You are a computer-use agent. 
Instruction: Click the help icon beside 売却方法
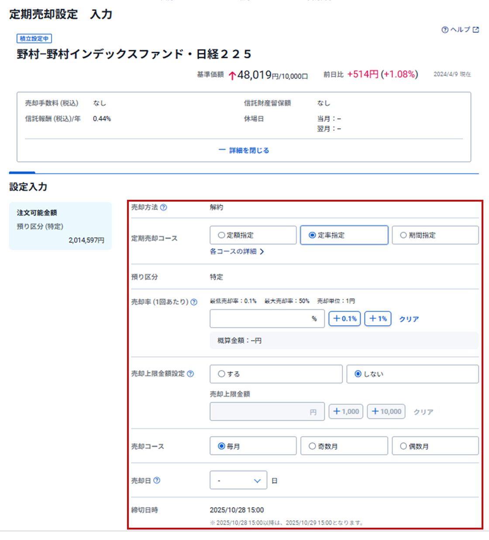tap(163, 208)
